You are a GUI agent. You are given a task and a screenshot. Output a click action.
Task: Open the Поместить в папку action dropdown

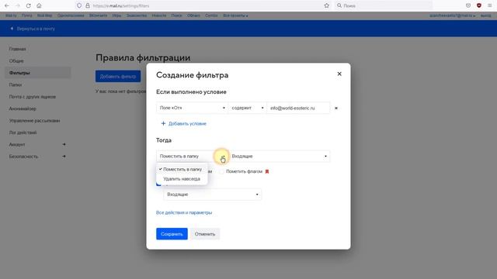pyautogui.click(x=192, y=157)
